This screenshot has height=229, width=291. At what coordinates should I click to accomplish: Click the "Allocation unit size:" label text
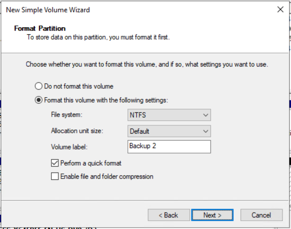tap(77, 131)
